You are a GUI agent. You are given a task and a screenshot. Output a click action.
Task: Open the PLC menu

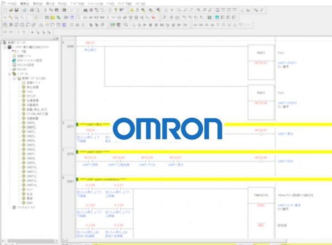[x=63, y=4]
